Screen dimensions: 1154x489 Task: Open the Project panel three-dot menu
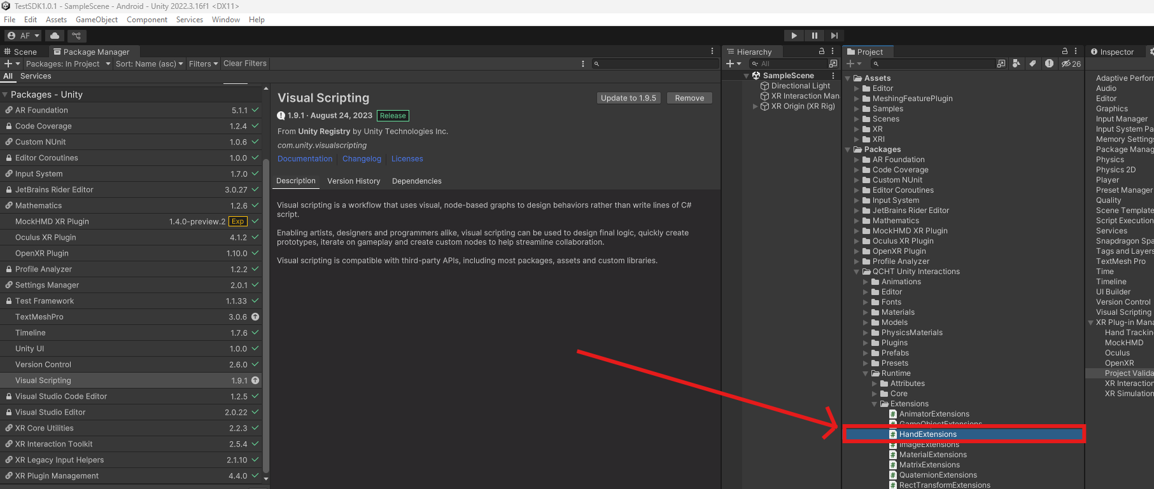tap(1076, 52)
